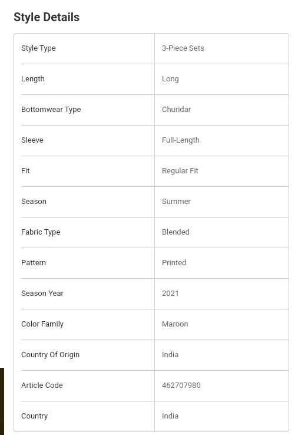Select the Fabric Type label

coord(41,232)
